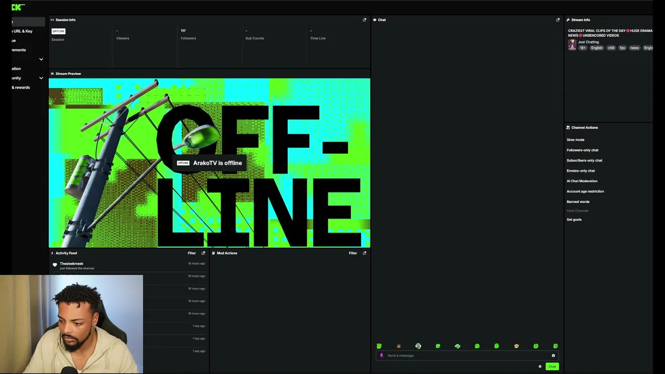The height and width of the screenshot is (374, 665).
Task: Open the '& rewards' sidebar item
Action: point(21,87)
